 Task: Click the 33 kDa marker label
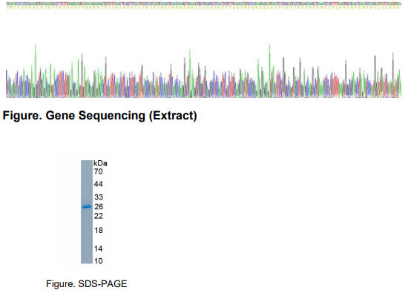[99, 197]
